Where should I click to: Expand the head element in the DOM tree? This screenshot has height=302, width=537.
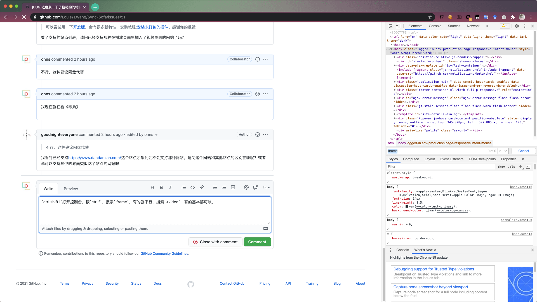392,45
